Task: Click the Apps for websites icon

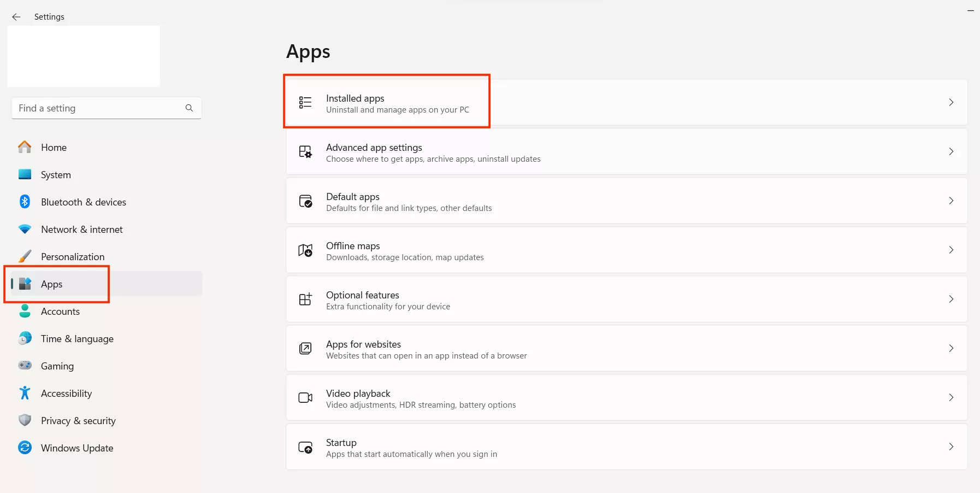Action: point(305,348)
